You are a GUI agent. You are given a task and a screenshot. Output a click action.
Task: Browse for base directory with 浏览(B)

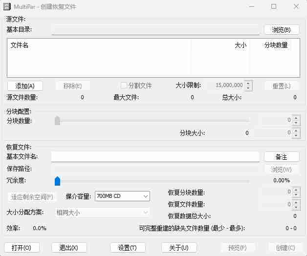[x=282, y=30]
